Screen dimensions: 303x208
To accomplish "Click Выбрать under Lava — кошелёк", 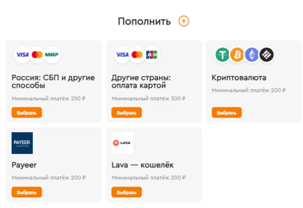I will (127, 192).
